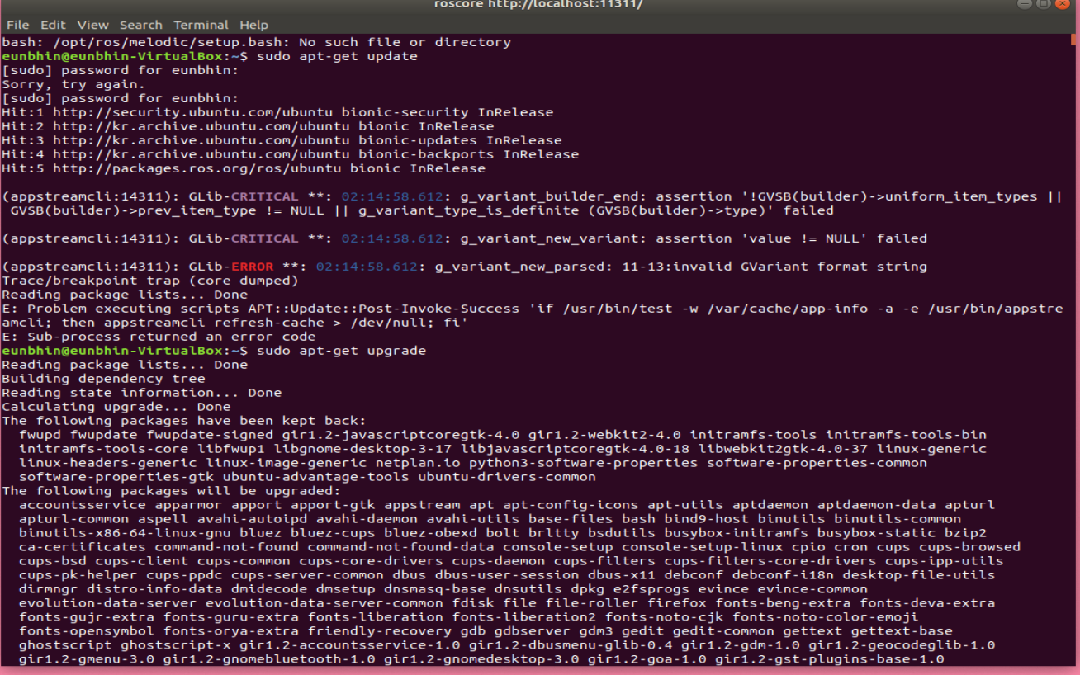This screenshot has height=675, width=1080.
Task: Click the 'sudo apt-get update' command
Action: click(x=337, y=56)
